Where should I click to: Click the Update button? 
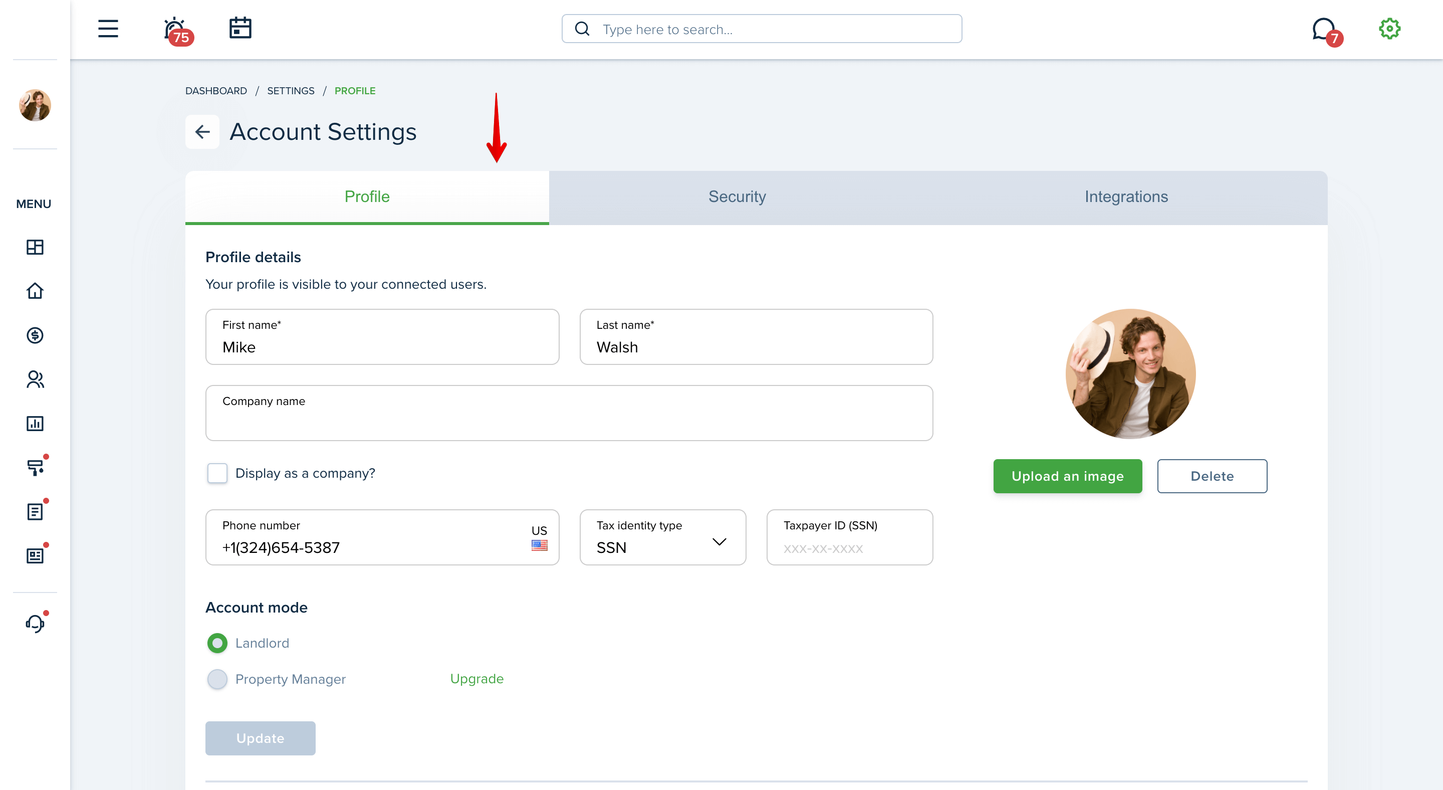[261, 738]
